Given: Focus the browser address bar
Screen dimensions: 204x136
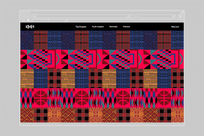Looking at the screenshot, I should click(83, 16).
